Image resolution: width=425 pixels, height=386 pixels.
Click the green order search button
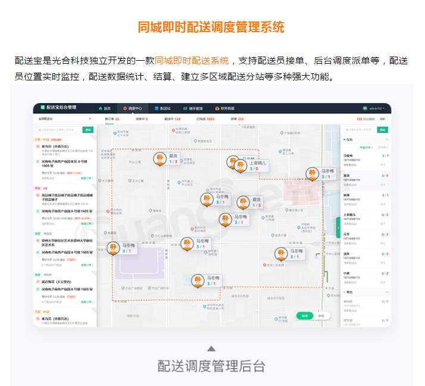tap(88, 130)
